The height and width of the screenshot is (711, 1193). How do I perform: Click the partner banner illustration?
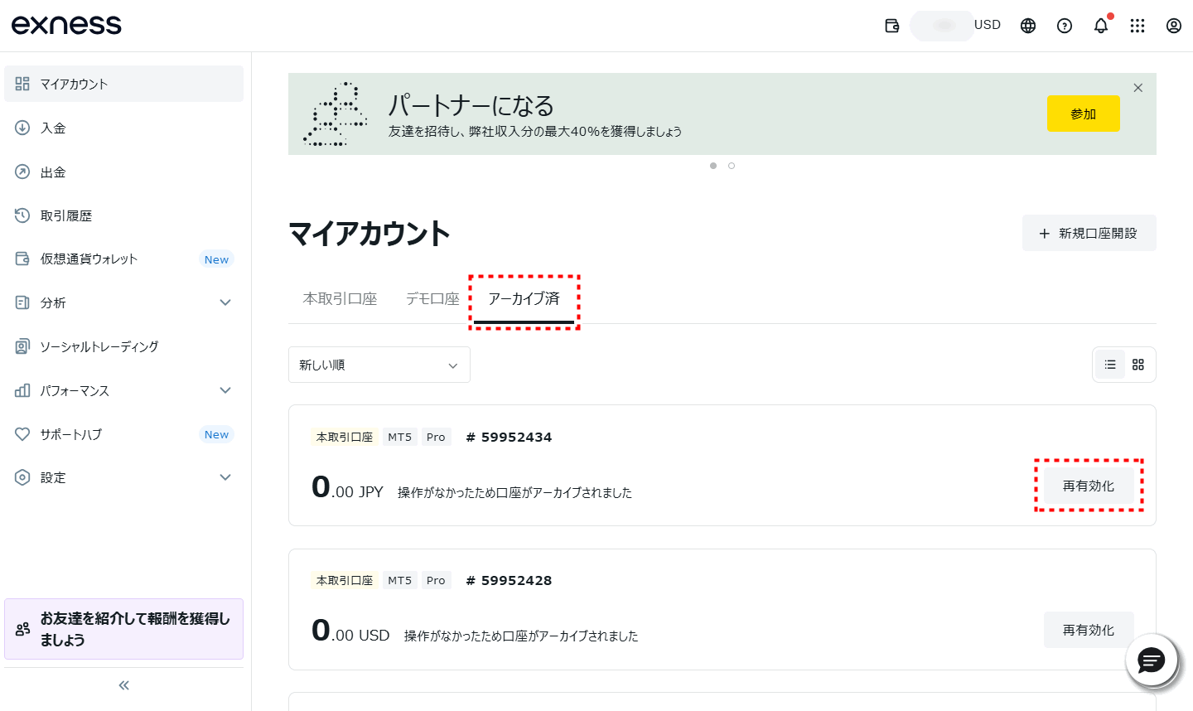point(336,114)
